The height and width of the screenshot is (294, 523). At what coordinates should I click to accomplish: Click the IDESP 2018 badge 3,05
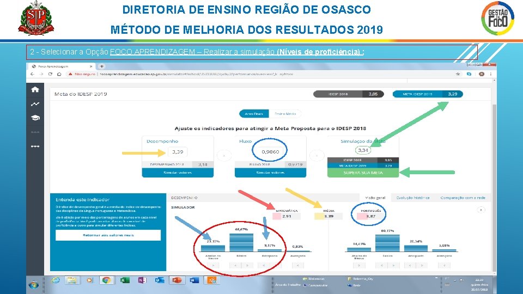point(349,94)
